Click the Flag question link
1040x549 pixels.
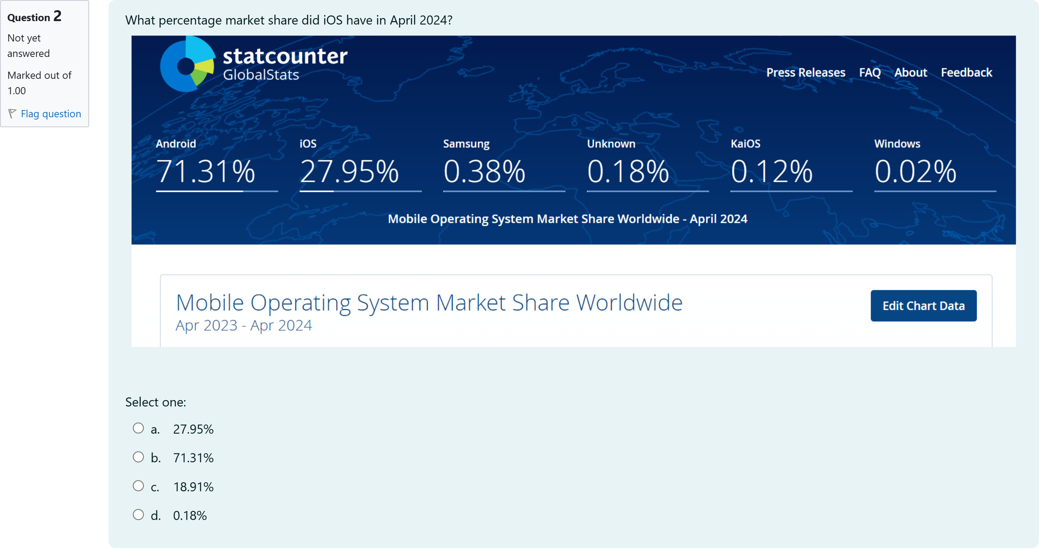(51, 114)
